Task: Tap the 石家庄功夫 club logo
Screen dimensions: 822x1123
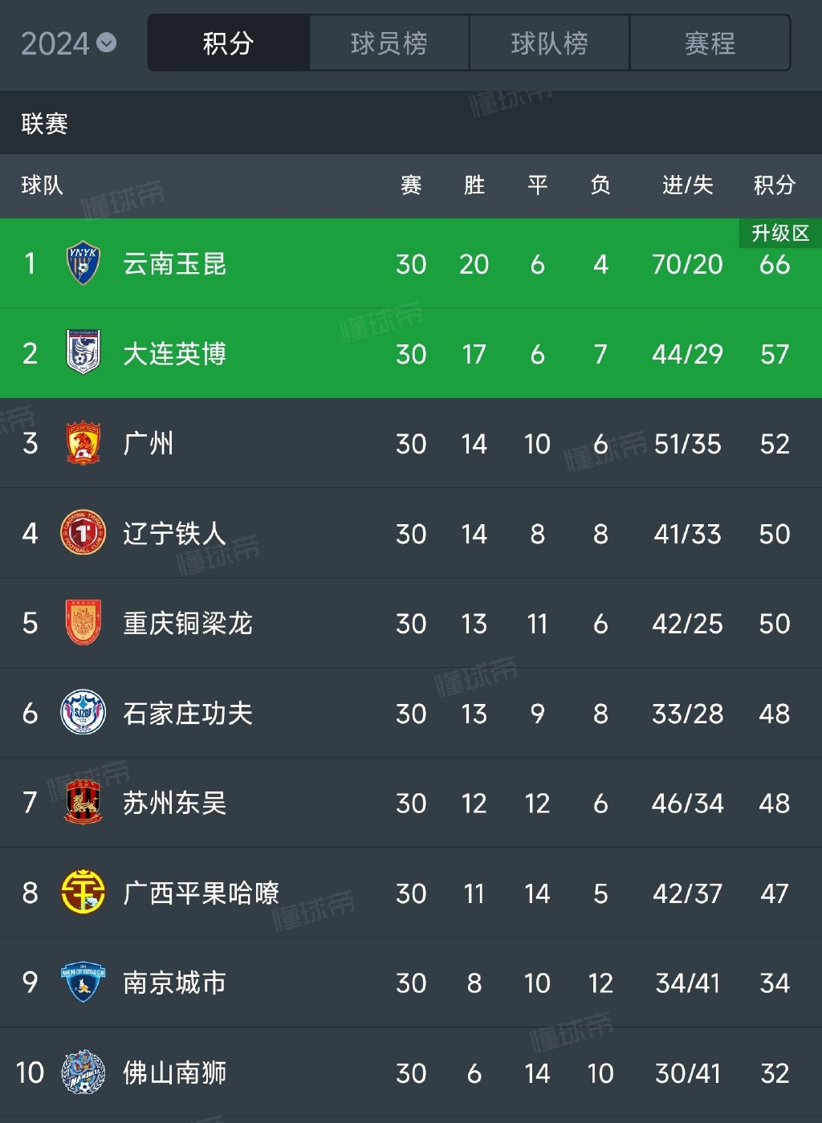Action: tap(83, 713)
